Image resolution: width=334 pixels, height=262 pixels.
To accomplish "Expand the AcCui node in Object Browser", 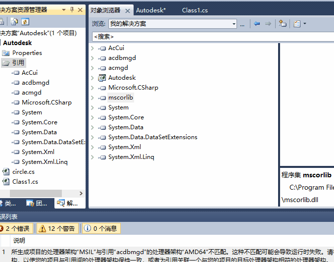I will [93, 48].
